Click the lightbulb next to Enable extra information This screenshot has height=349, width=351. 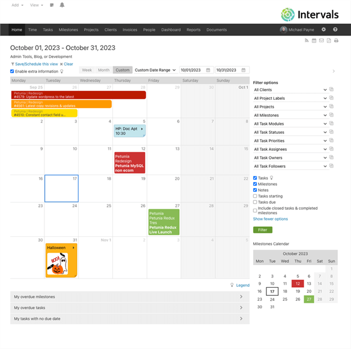pyautogui.click(x=62, y=71)
